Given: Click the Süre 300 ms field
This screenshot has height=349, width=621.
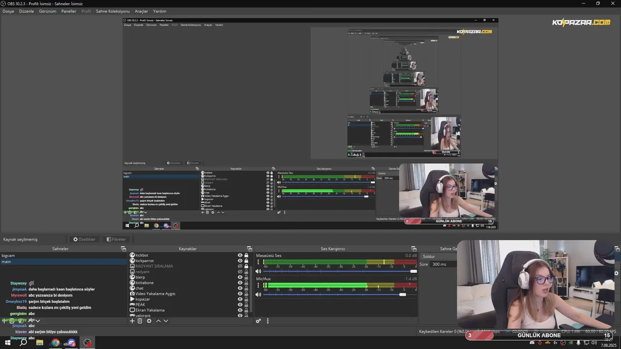Looking at the screenshot, I should point(444,264).
